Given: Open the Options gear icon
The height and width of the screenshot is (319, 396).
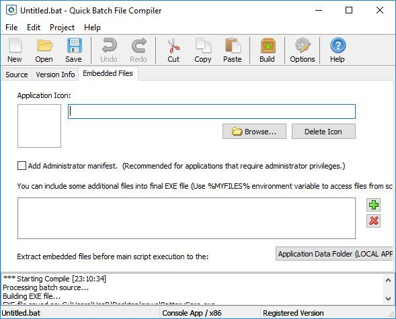Looking at the screenshot, I should tap(303, 50).
